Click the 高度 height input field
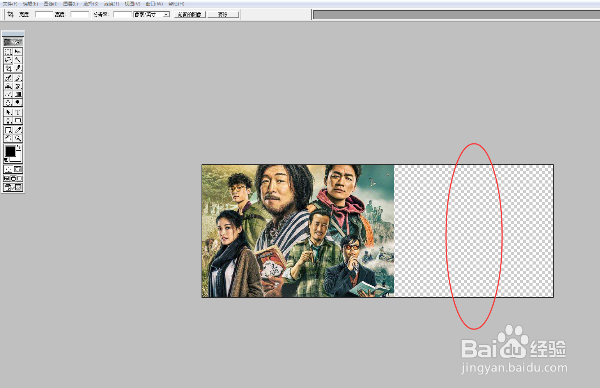 [x=80, y=14]
